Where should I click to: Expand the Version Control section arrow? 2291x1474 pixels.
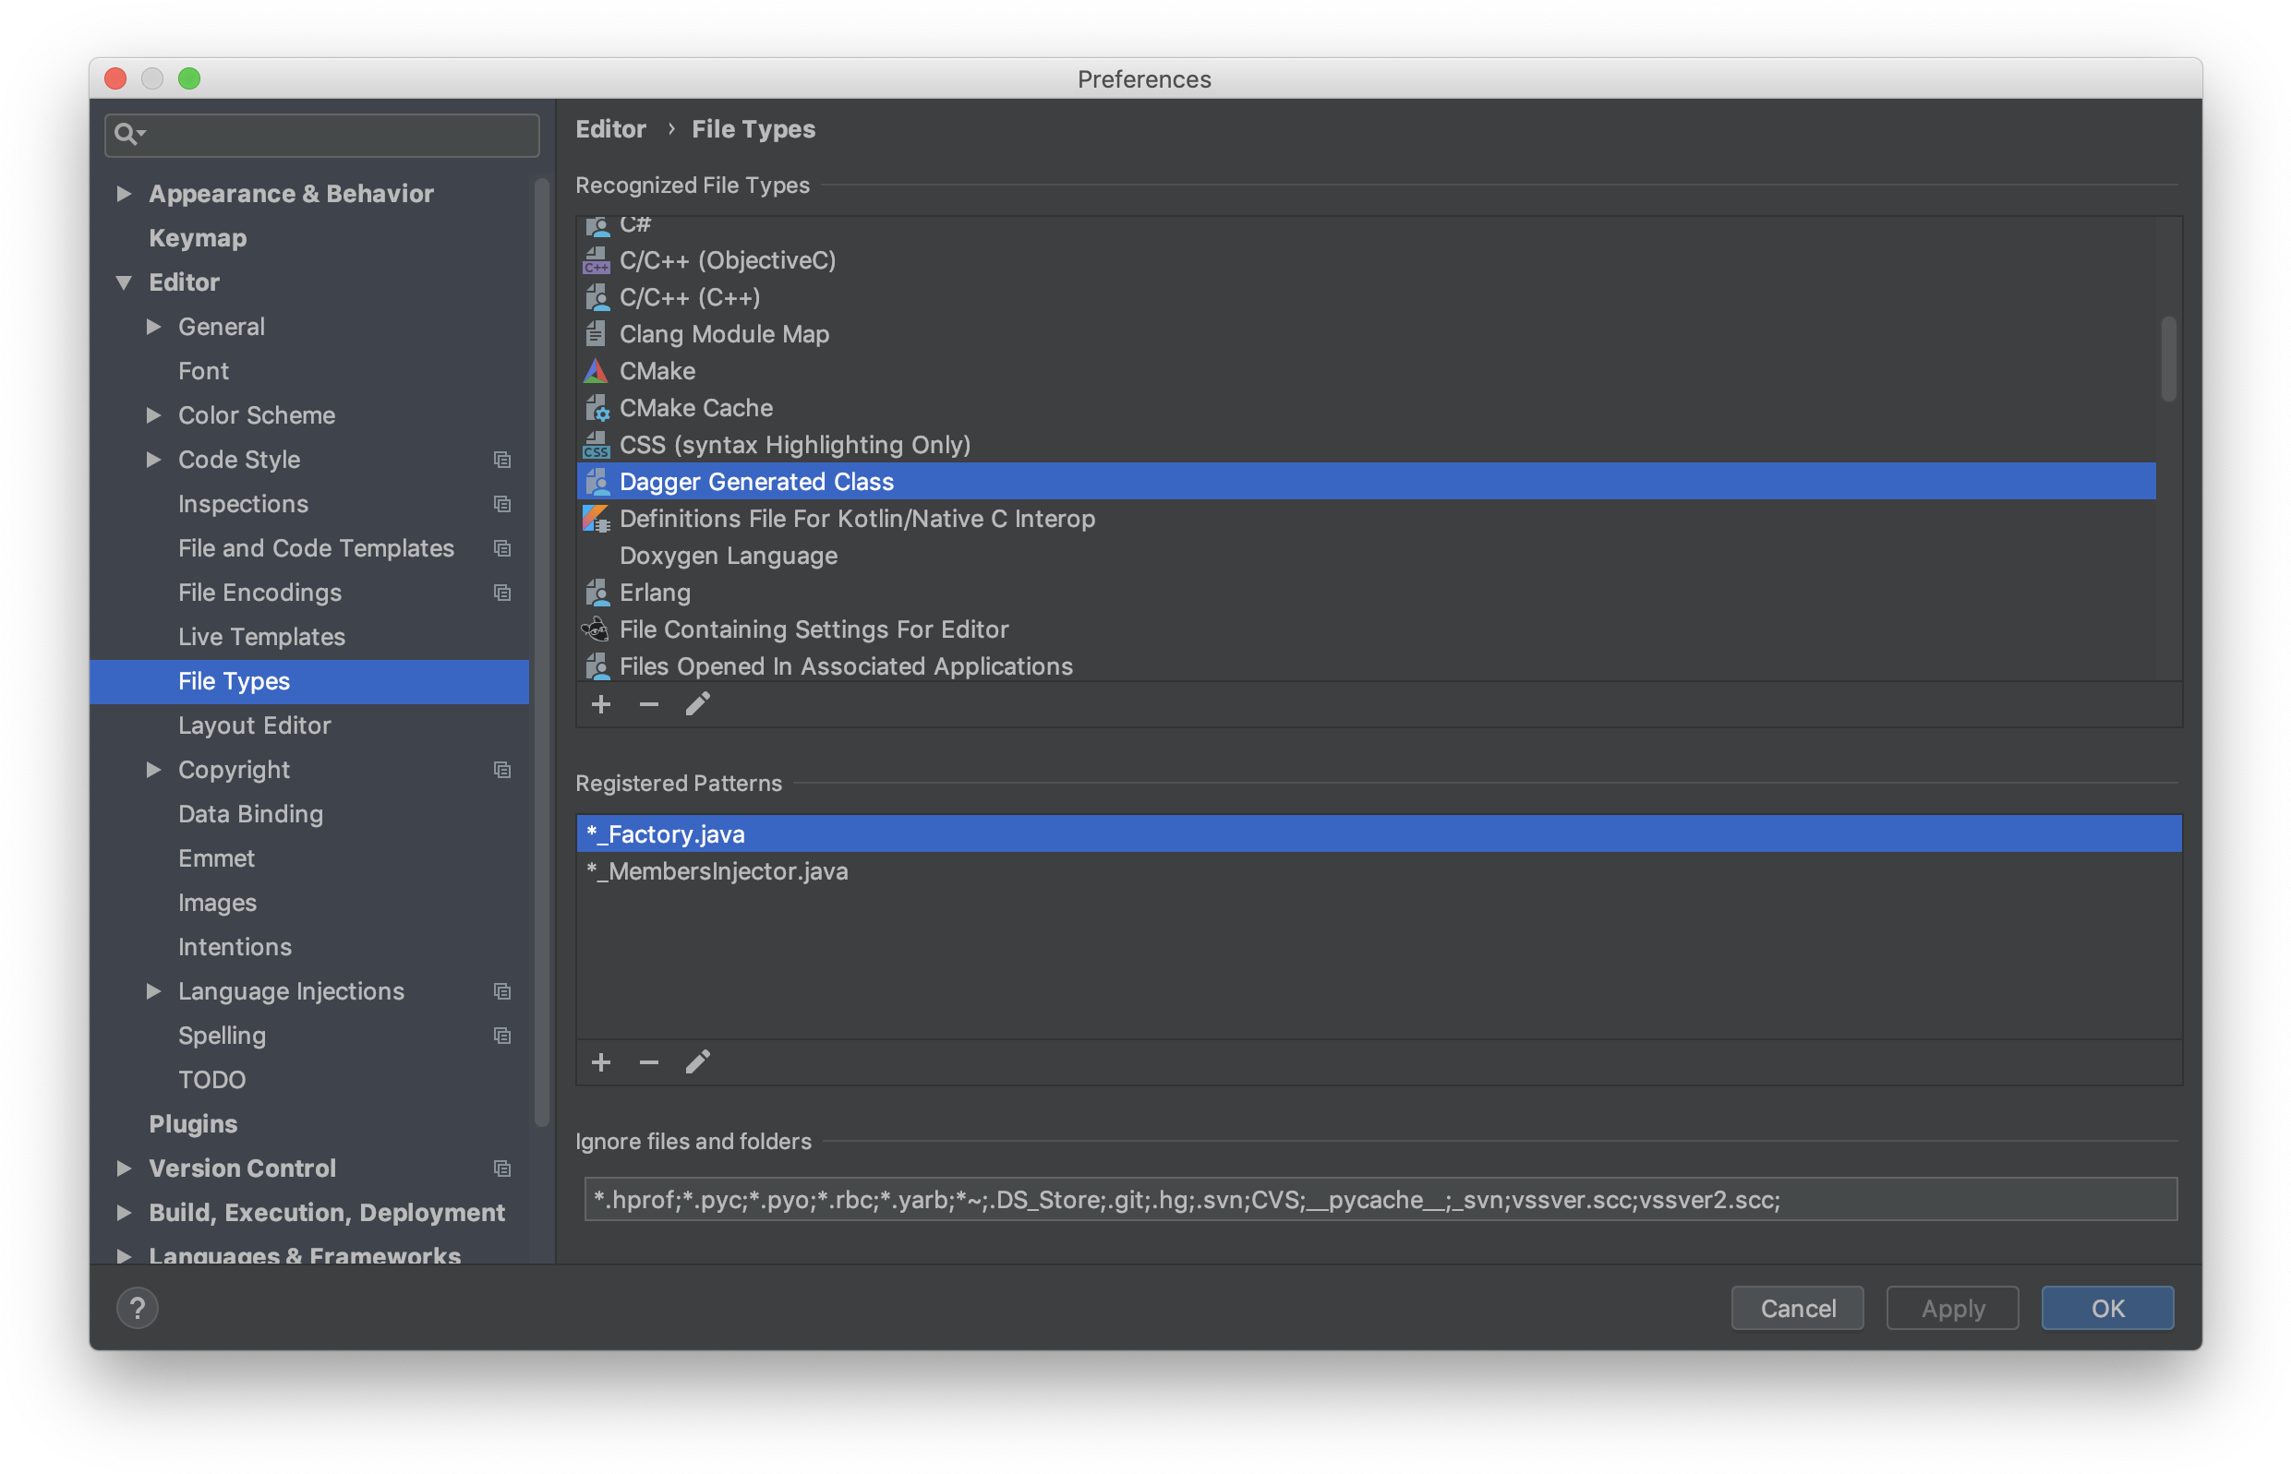pyautogui.click(x=124, y=1168)
